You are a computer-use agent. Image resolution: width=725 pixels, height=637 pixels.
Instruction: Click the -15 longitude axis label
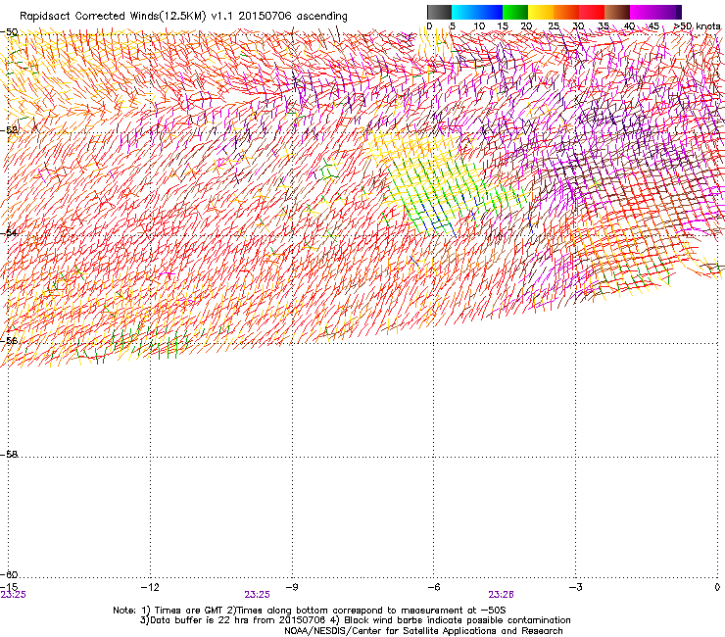(x=9, y=587)
